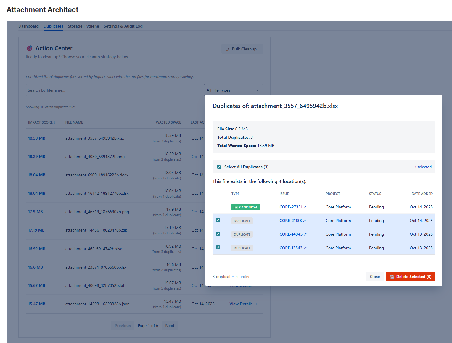452x343 pixels.
Task: Click the checkmark icon in the CANONICAL badge
Action: pos(236,207)
